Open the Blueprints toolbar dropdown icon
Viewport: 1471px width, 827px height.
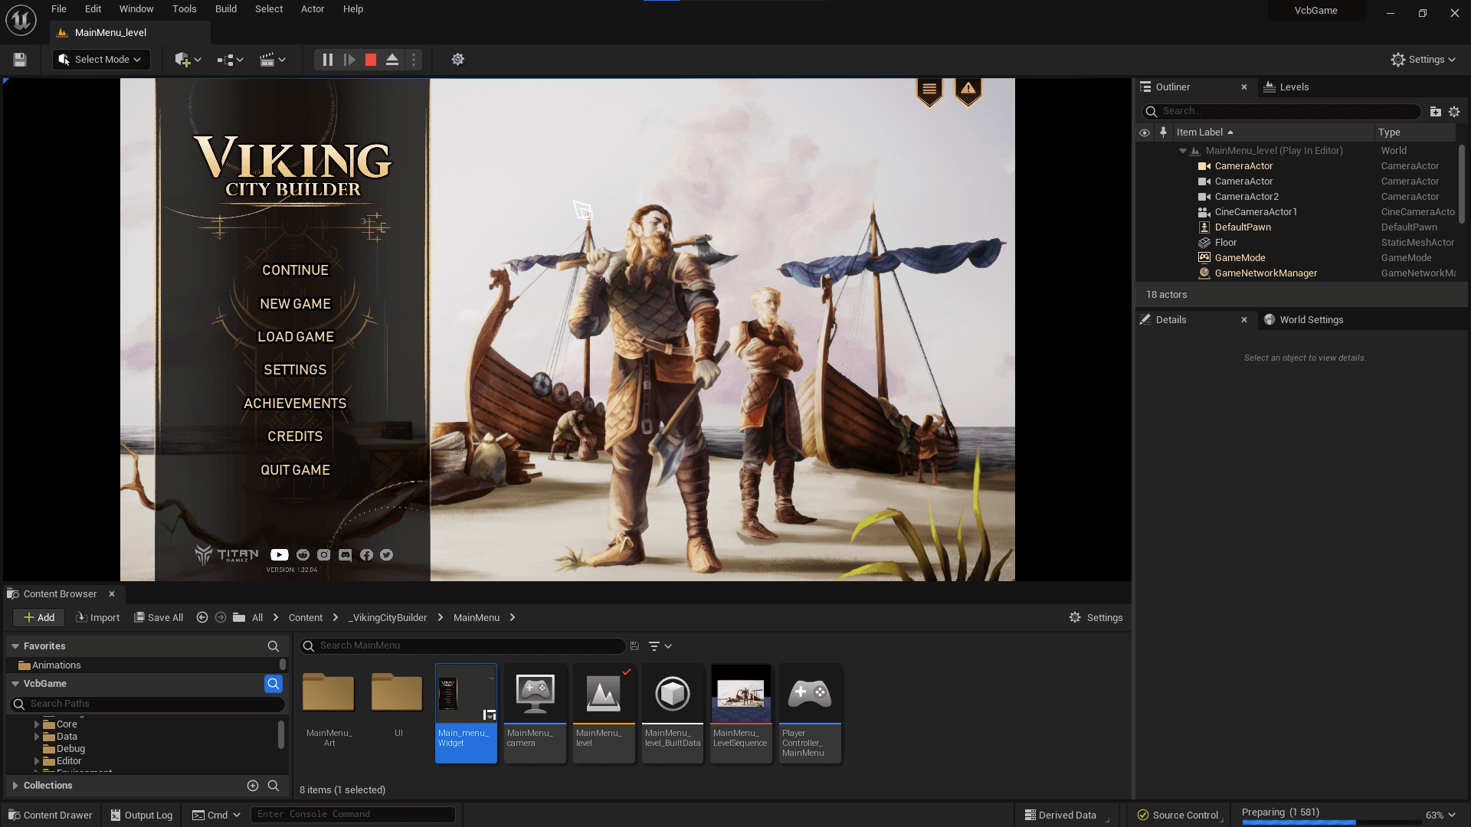230,60
